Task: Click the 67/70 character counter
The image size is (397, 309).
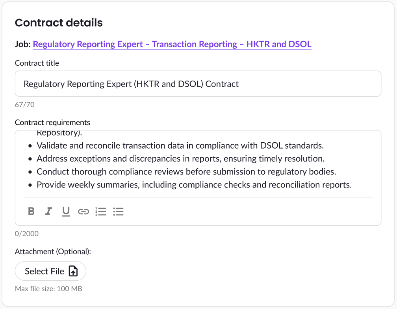Action: (x=25, y=105)
